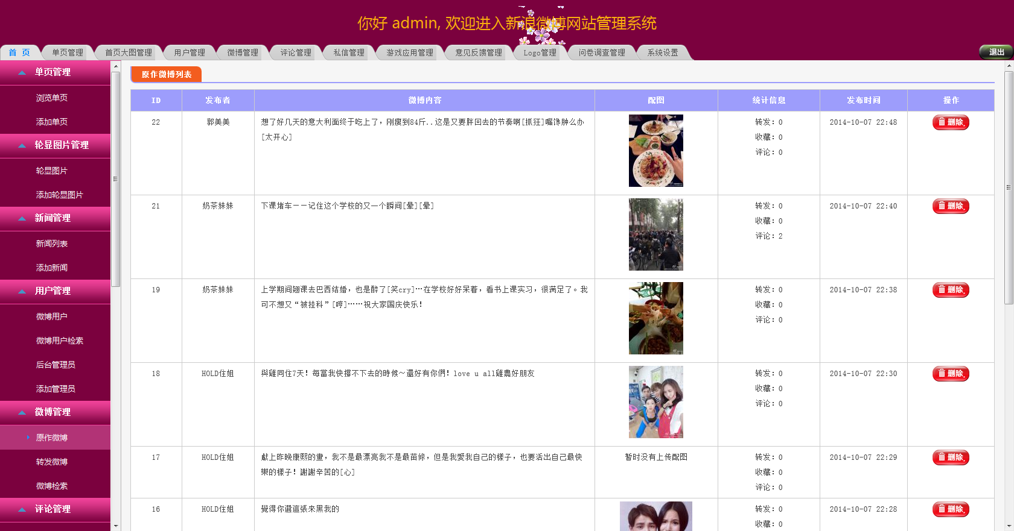Viewport: 1014px width, 531px height.
Task: Open 添加单页 in the sidebar
Action: pos(52,122)
